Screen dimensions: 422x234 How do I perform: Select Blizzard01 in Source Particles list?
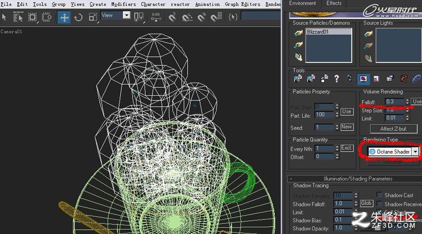click(x=329, y=32)
